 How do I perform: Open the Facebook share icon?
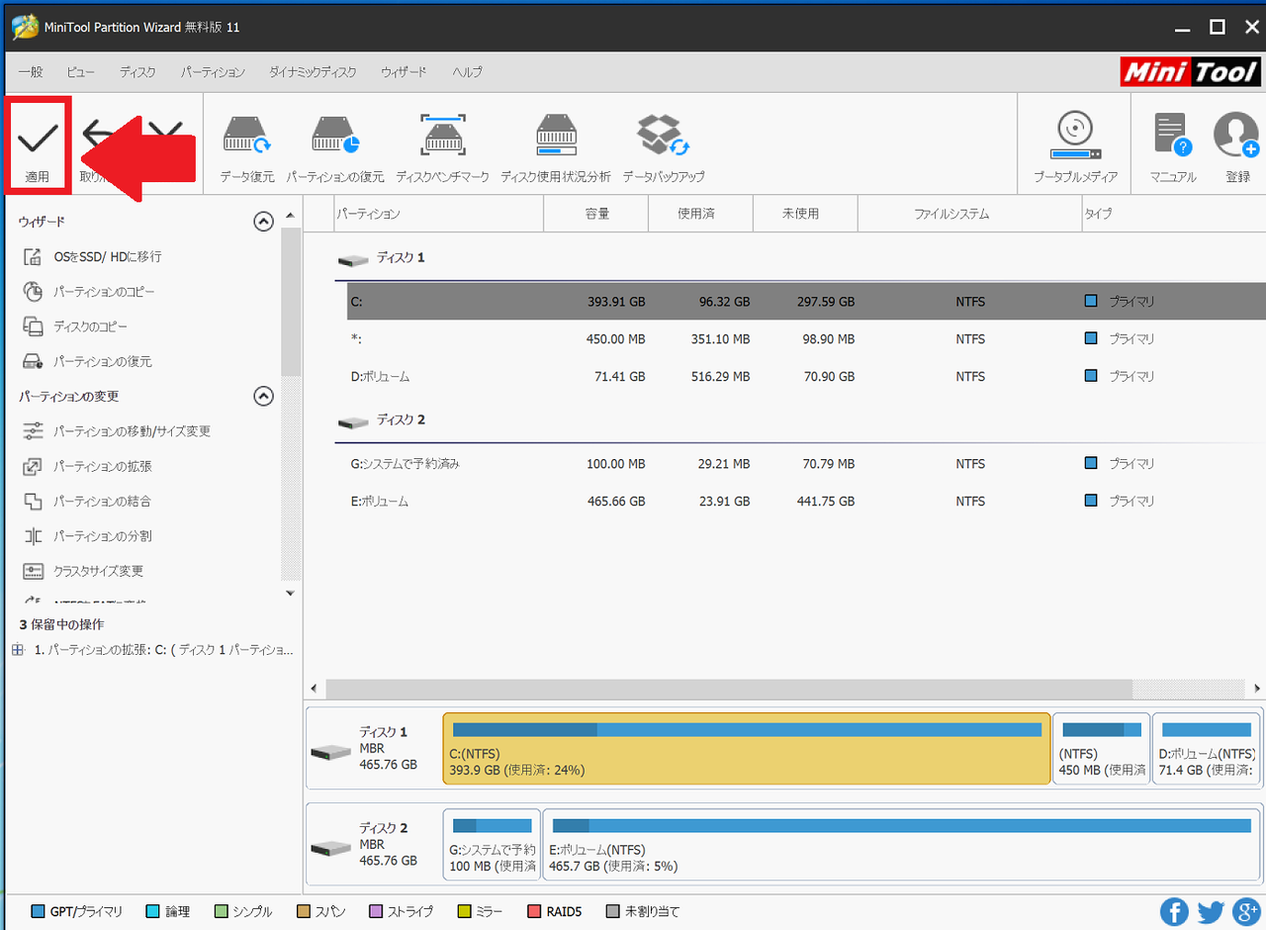(x=1174, y=911)
